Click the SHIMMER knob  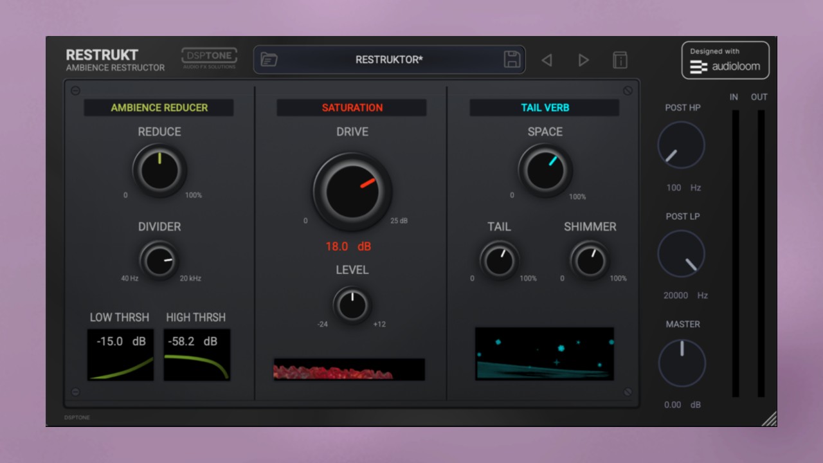click(x=590, y=260)
